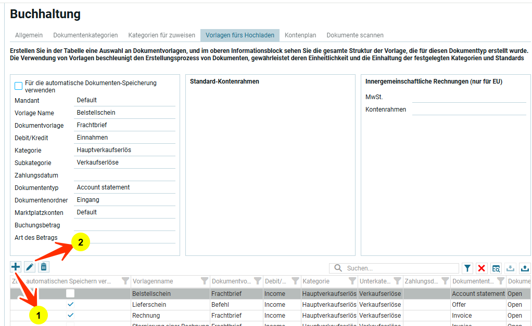Click the table search icon beside red X
Screen dimensions: 532x326
(x=496, y=268)
